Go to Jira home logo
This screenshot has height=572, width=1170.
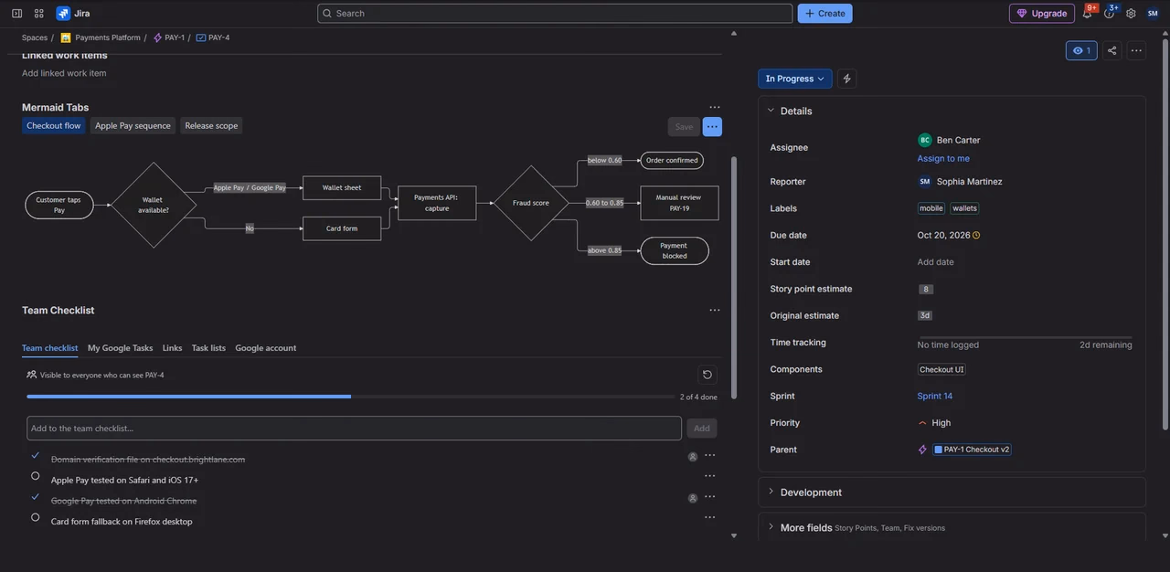tap(73, 13)
